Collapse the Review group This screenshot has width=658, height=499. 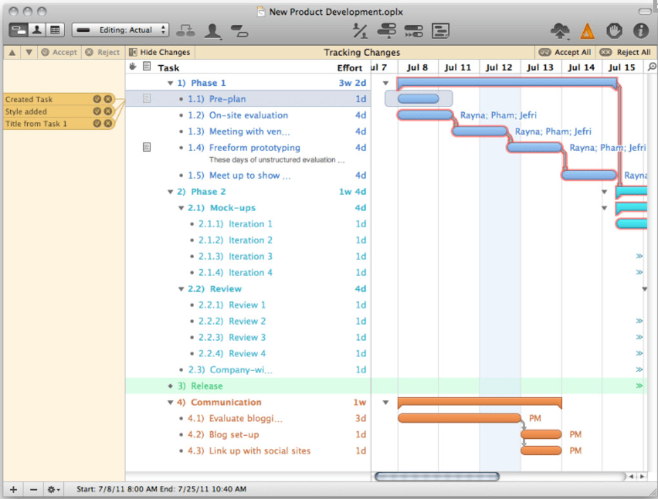pyautogui.click(x=181, y=289)
